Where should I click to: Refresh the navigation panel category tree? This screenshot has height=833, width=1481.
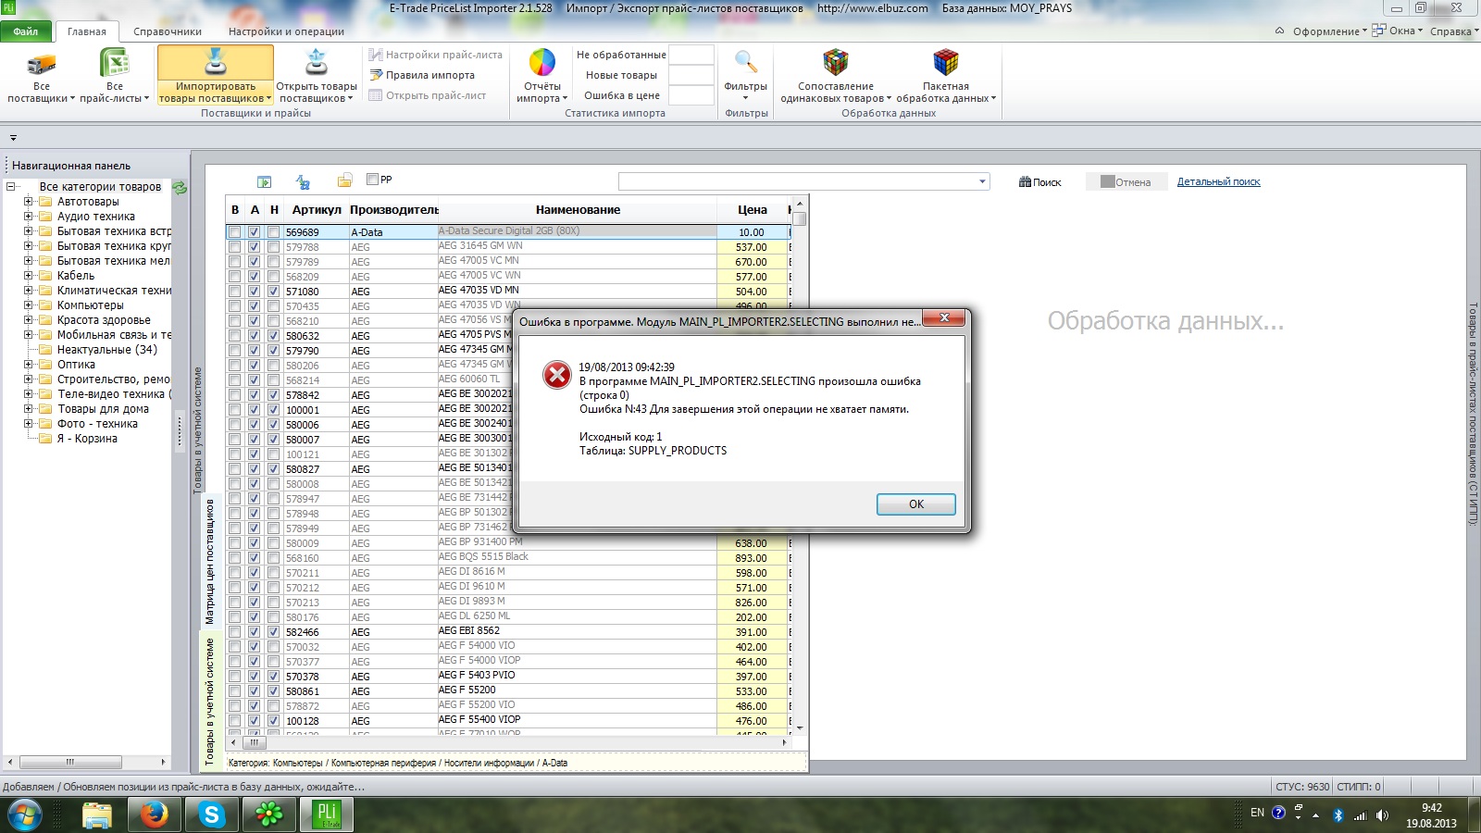pyautogui.click(x=180, y=187)
